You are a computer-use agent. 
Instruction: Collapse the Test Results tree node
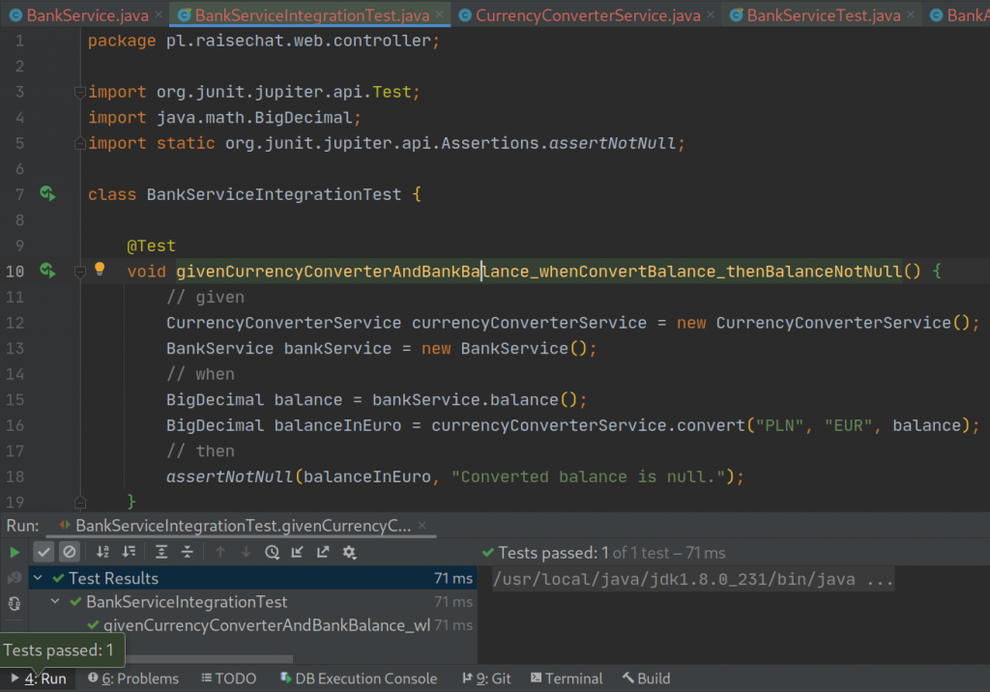click(x=39, y=578)
